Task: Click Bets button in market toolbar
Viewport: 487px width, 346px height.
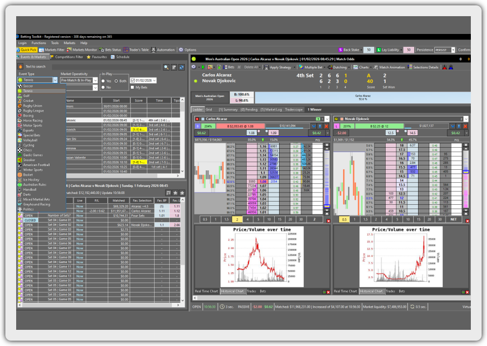Action: 229,67
